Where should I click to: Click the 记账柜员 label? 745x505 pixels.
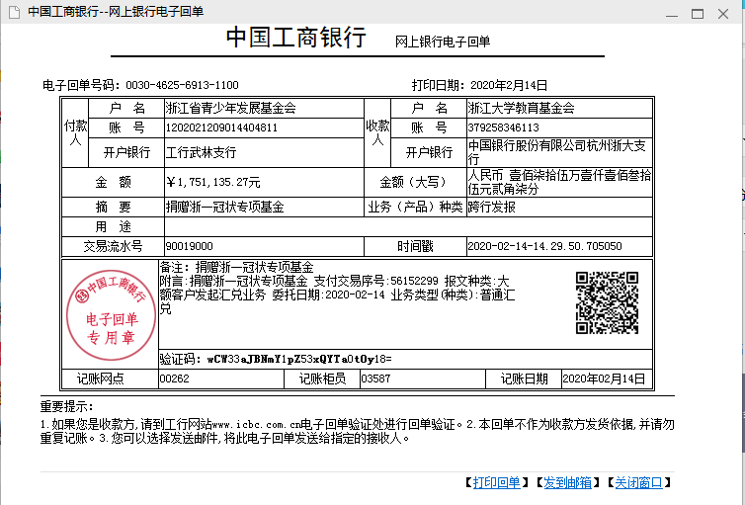(x=323, y=379)
